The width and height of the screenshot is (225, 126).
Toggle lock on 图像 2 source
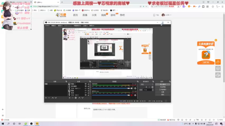(x=88, y=84)
